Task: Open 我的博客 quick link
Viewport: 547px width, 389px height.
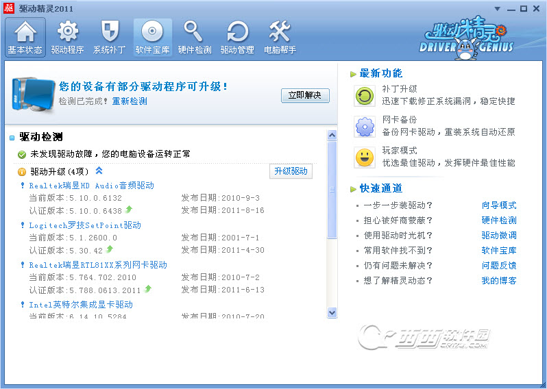Action: point(499,281)
